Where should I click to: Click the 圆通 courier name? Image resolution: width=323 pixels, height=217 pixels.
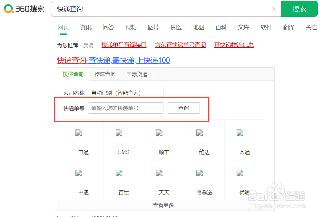pyautogui.click(x=245, y=152)
